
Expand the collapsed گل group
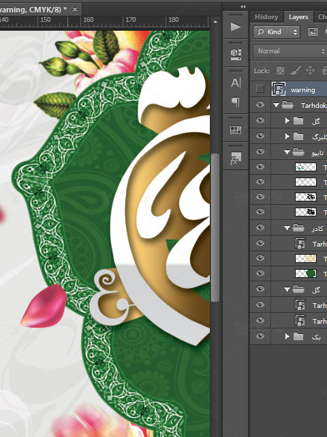(287, 120)
